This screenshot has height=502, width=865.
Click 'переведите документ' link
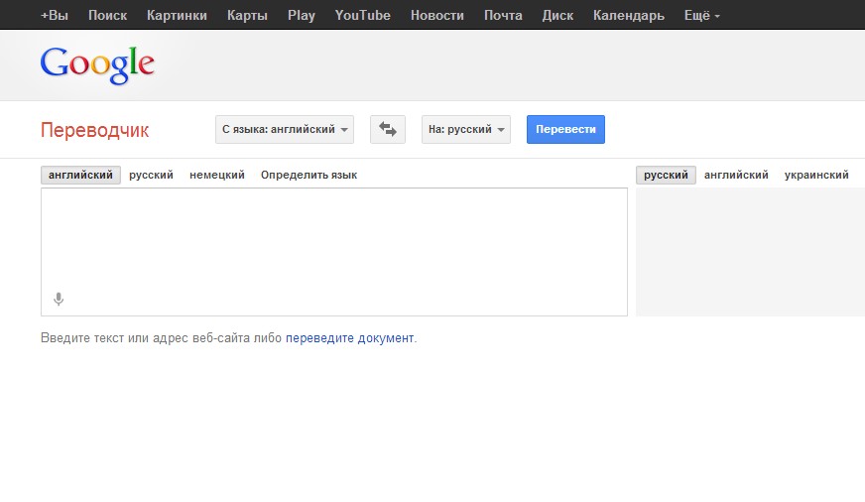[x=349, y=338]
